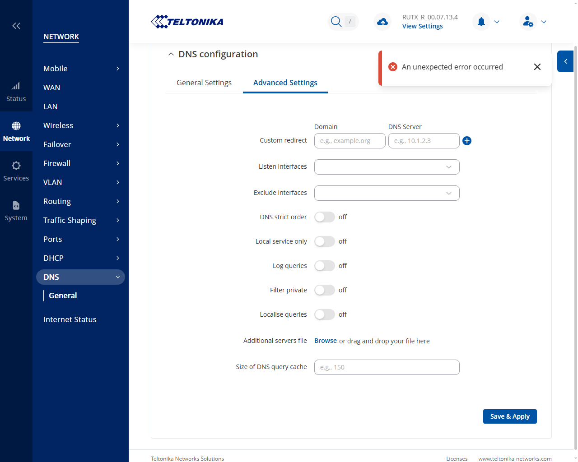Collapse DNS configuration section
578x462 pixels.
(171, 54)
